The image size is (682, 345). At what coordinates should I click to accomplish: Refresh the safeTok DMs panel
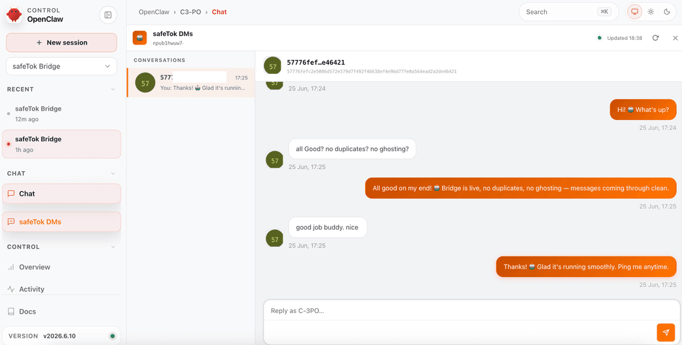coord(655,38)
